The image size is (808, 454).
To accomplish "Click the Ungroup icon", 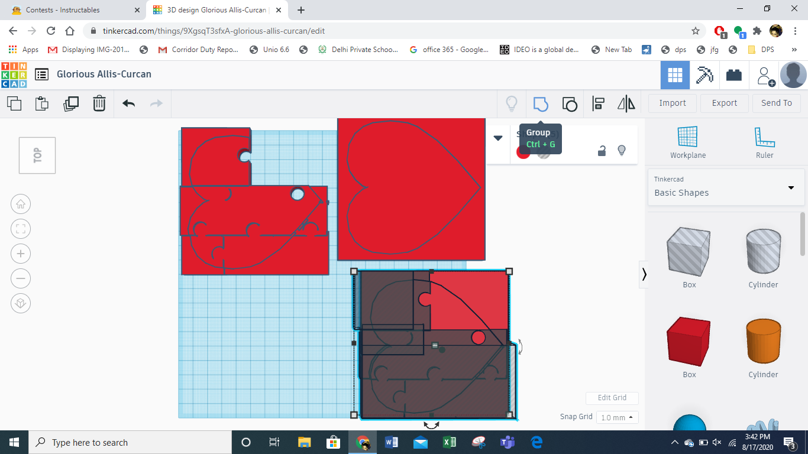I will click(569, 104).
